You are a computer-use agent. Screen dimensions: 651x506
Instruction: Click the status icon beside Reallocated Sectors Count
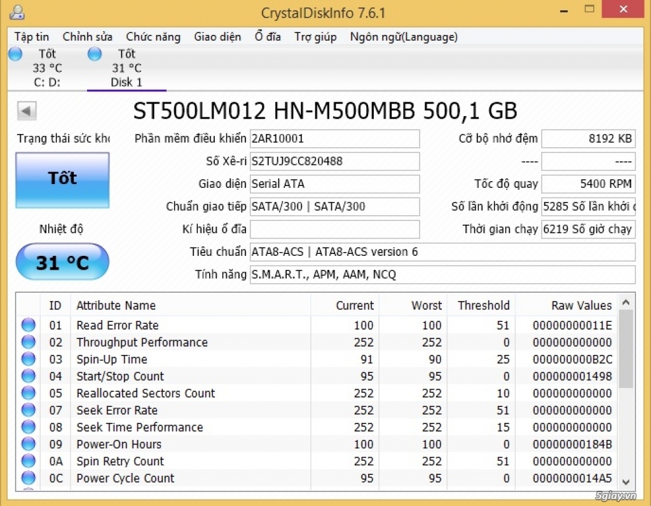pyautogui.click(x=29, y=394)
